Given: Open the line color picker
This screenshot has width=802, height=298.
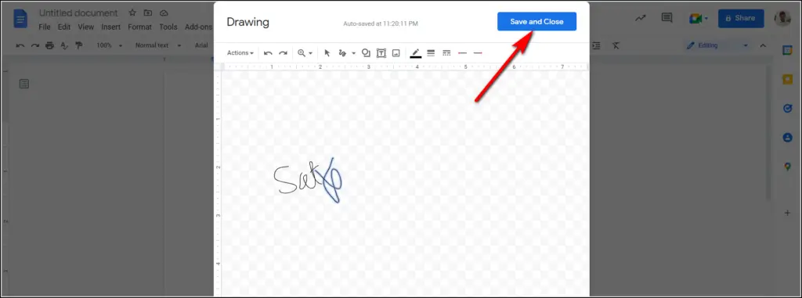Looking at the screenshot, I should click(x=415, y=52).
